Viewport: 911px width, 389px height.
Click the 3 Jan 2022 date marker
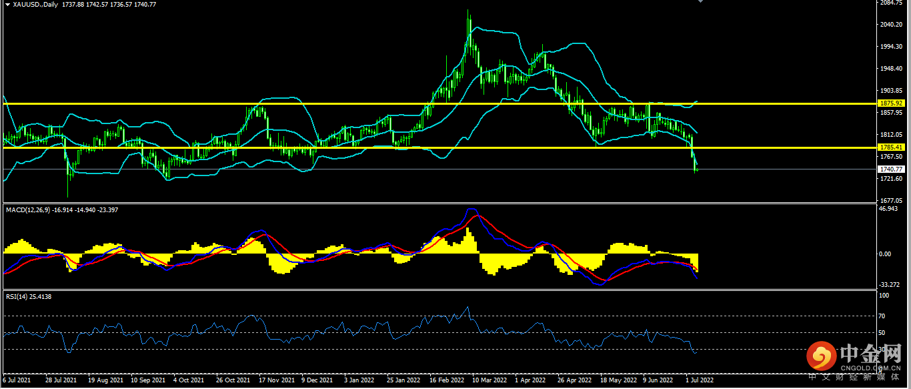[359, 380]
